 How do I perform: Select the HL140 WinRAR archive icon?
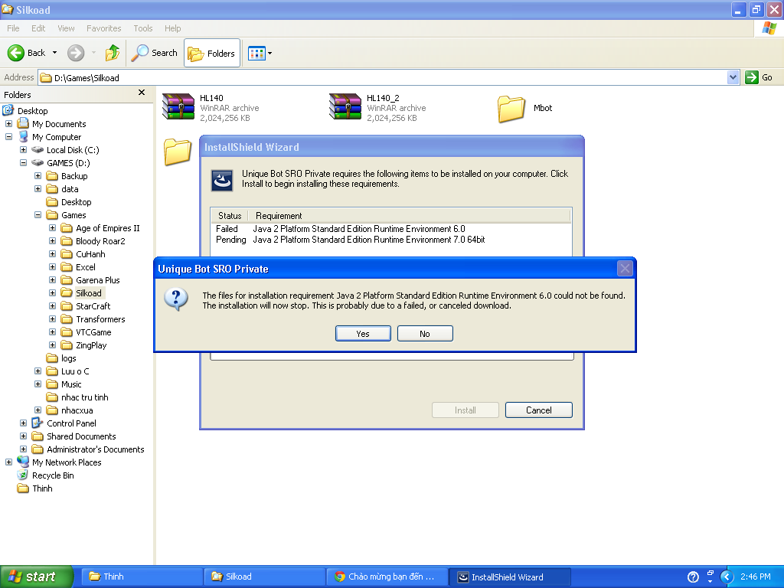[x=178, y=106]
